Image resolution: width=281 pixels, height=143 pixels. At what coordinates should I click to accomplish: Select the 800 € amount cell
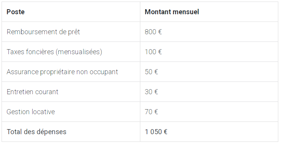[209, 32]
